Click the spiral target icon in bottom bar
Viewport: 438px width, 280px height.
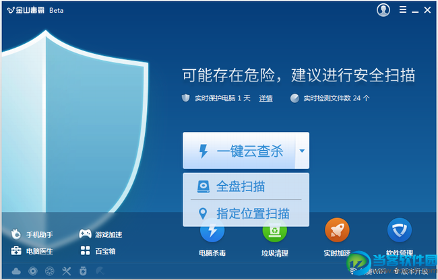coord(33,271)
